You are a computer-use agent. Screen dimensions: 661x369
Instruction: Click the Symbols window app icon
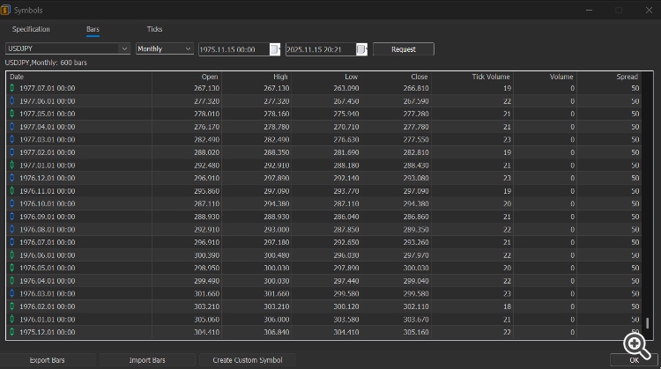coord(7,9)
